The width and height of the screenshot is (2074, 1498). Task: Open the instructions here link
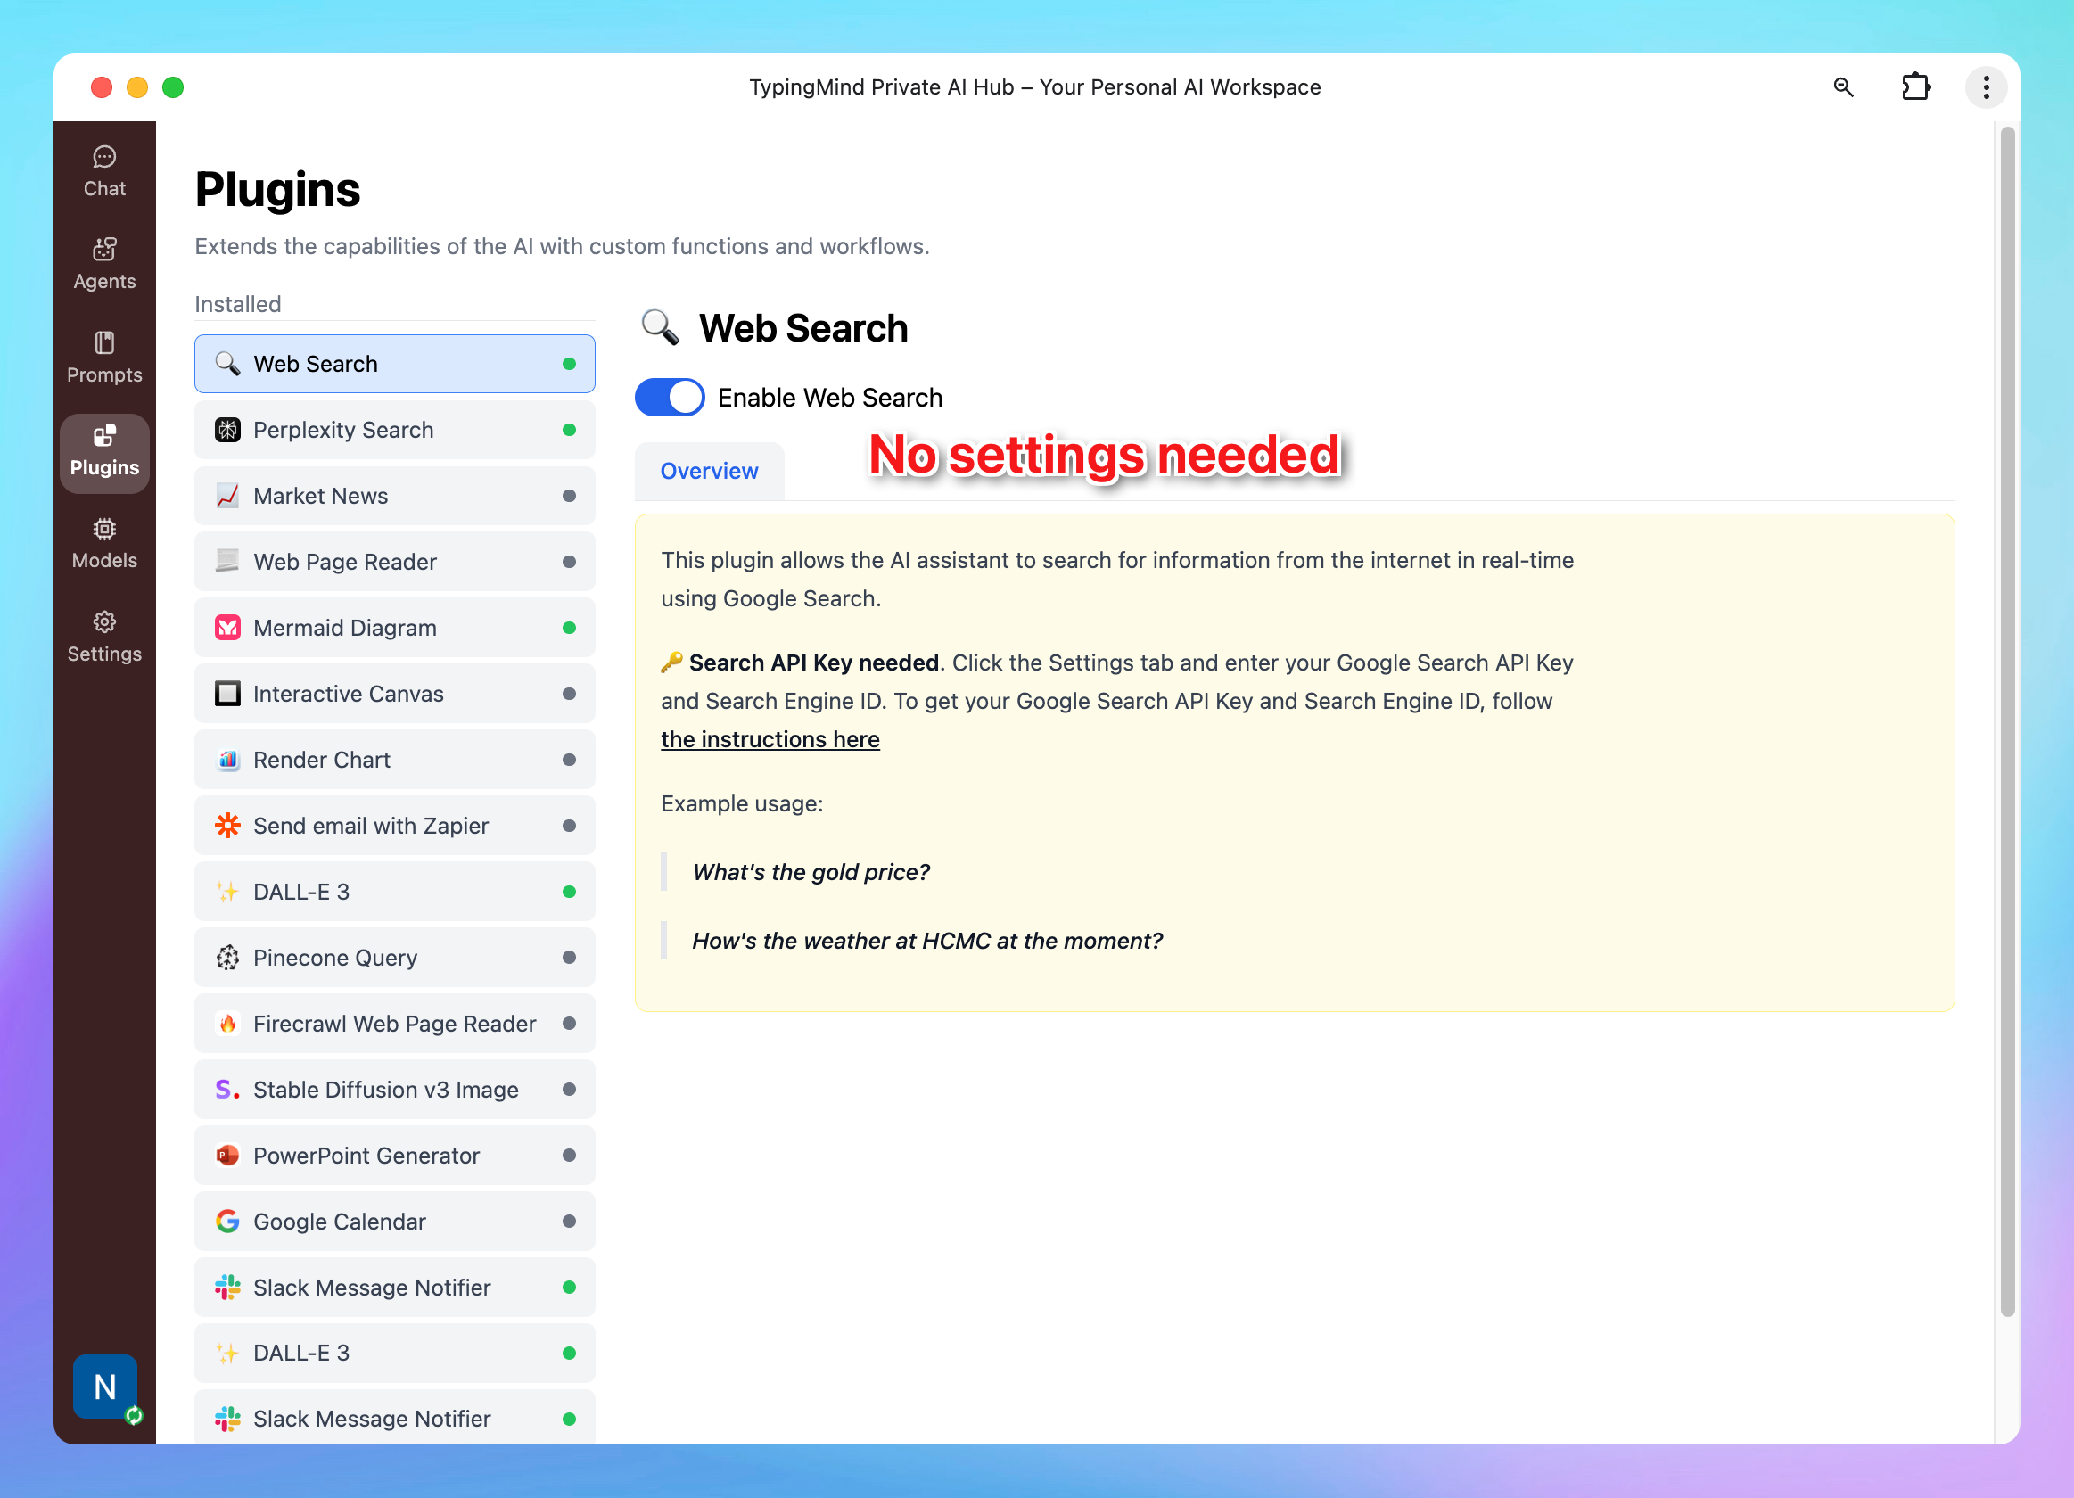point(770,739)
